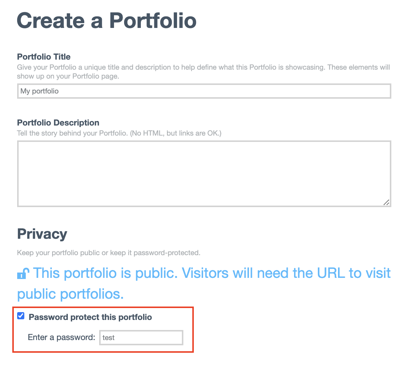Focus the Portfolio Title input field
This screenshot has height=368, width=404.
(x=204, y=91)
